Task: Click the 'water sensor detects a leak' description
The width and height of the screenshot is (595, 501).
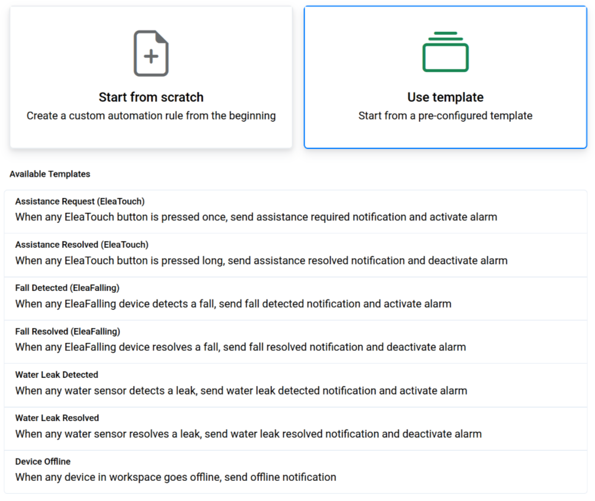Action: tap(241, 390)
